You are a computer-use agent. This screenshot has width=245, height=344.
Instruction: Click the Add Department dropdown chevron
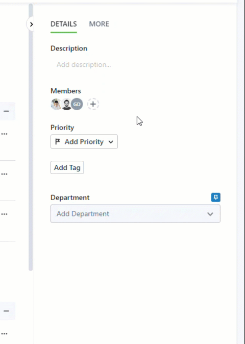click(x=210, y=214)
